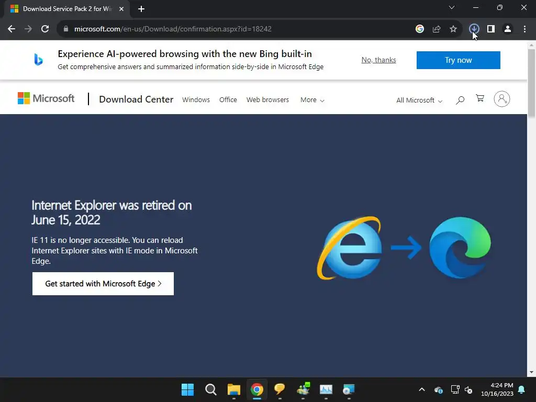
Task: Click the Chrome taskbar icon
Action: click(x=256, y=389)
